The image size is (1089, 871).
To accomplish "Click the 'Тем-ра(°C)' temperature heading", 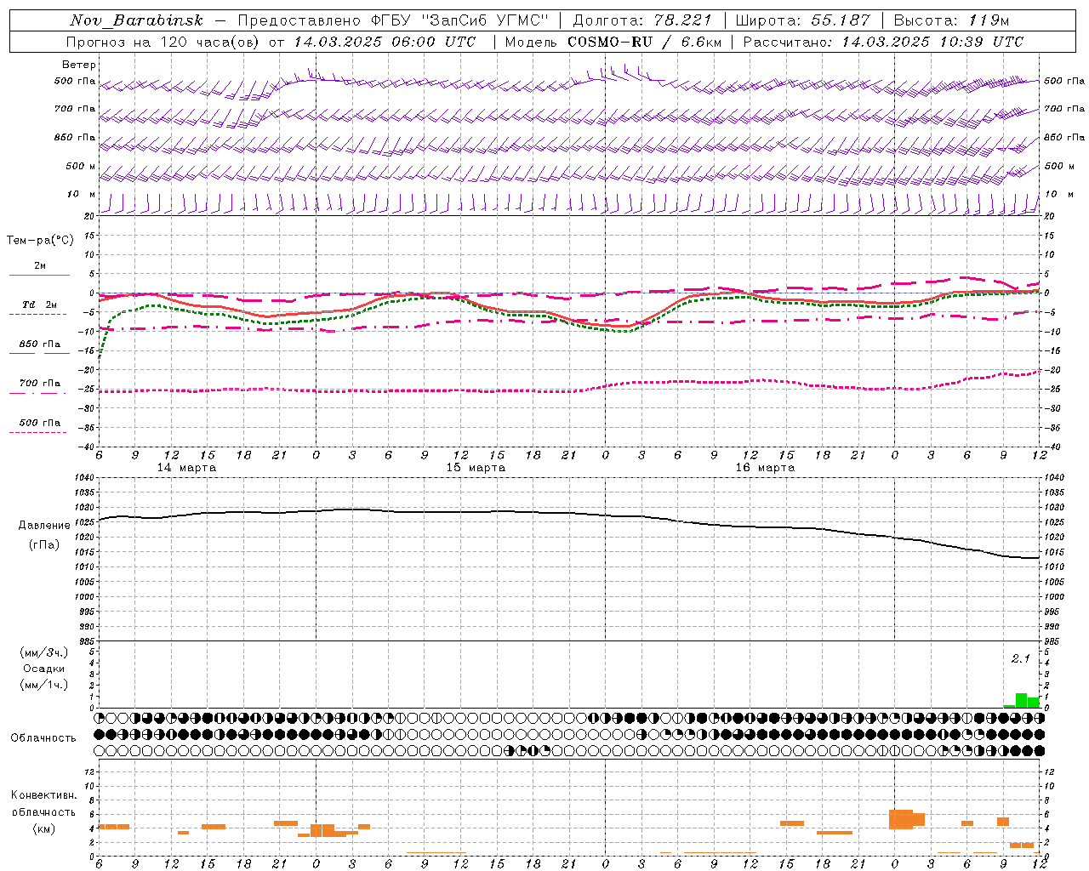I will (x=40, y=240).
